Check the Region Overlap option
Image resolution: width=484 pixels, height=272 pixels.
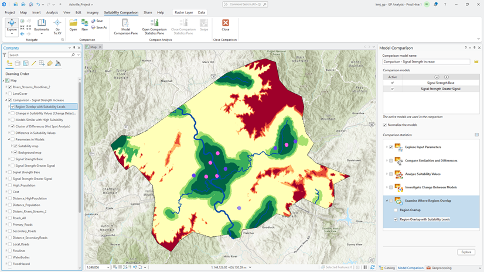pyautogui.click(x=396, y=210)
